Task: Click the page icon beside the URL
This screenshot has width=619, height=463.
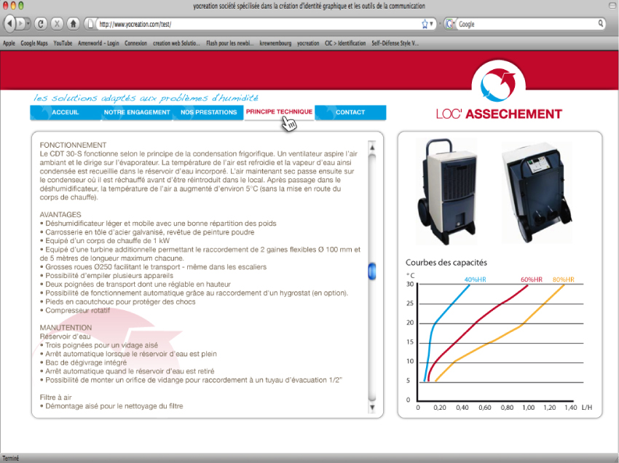Action: 90,24
